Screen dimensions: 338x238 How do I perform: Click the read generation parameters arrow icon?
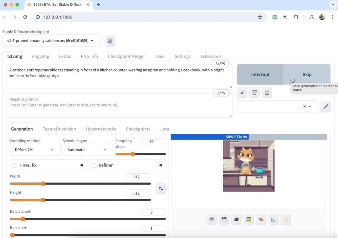242,93
